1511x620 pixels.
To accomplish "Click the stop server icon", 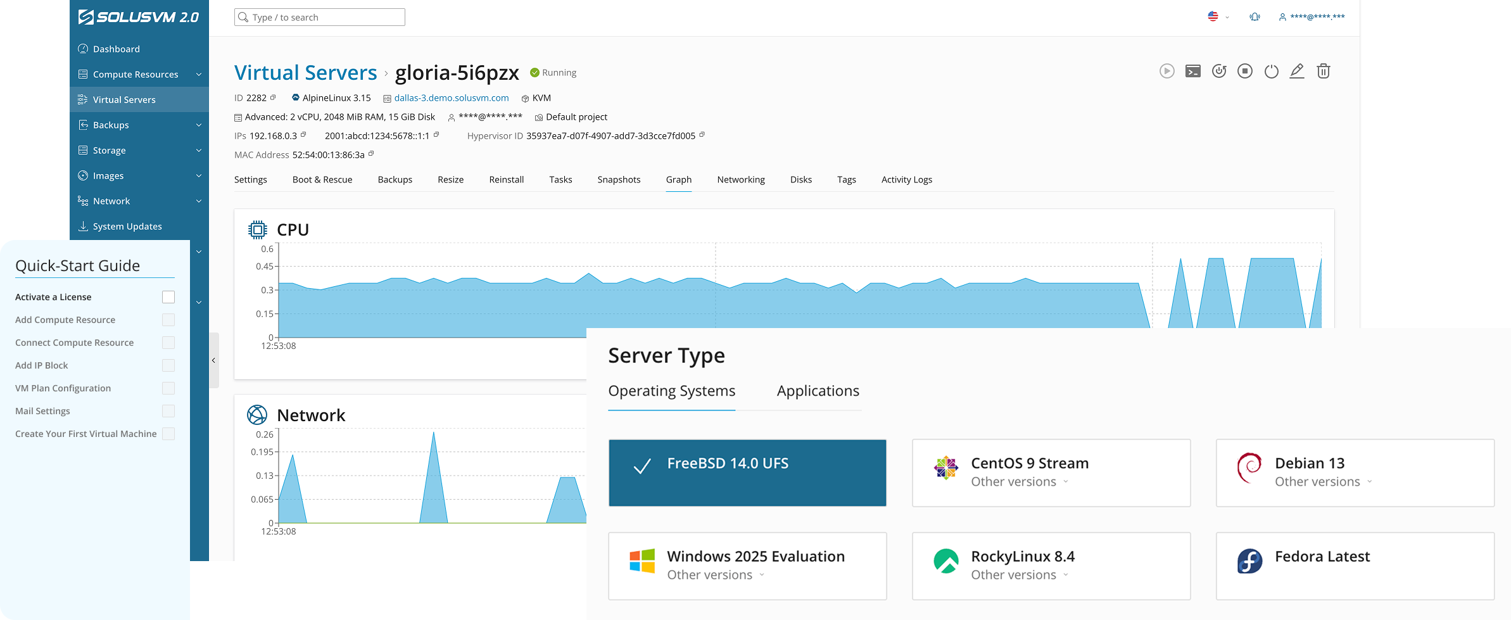I will [1245, 72].
